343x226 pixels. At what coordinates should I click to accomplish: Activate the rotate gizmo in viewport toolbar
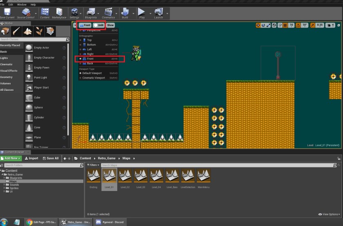pos(263,25)
